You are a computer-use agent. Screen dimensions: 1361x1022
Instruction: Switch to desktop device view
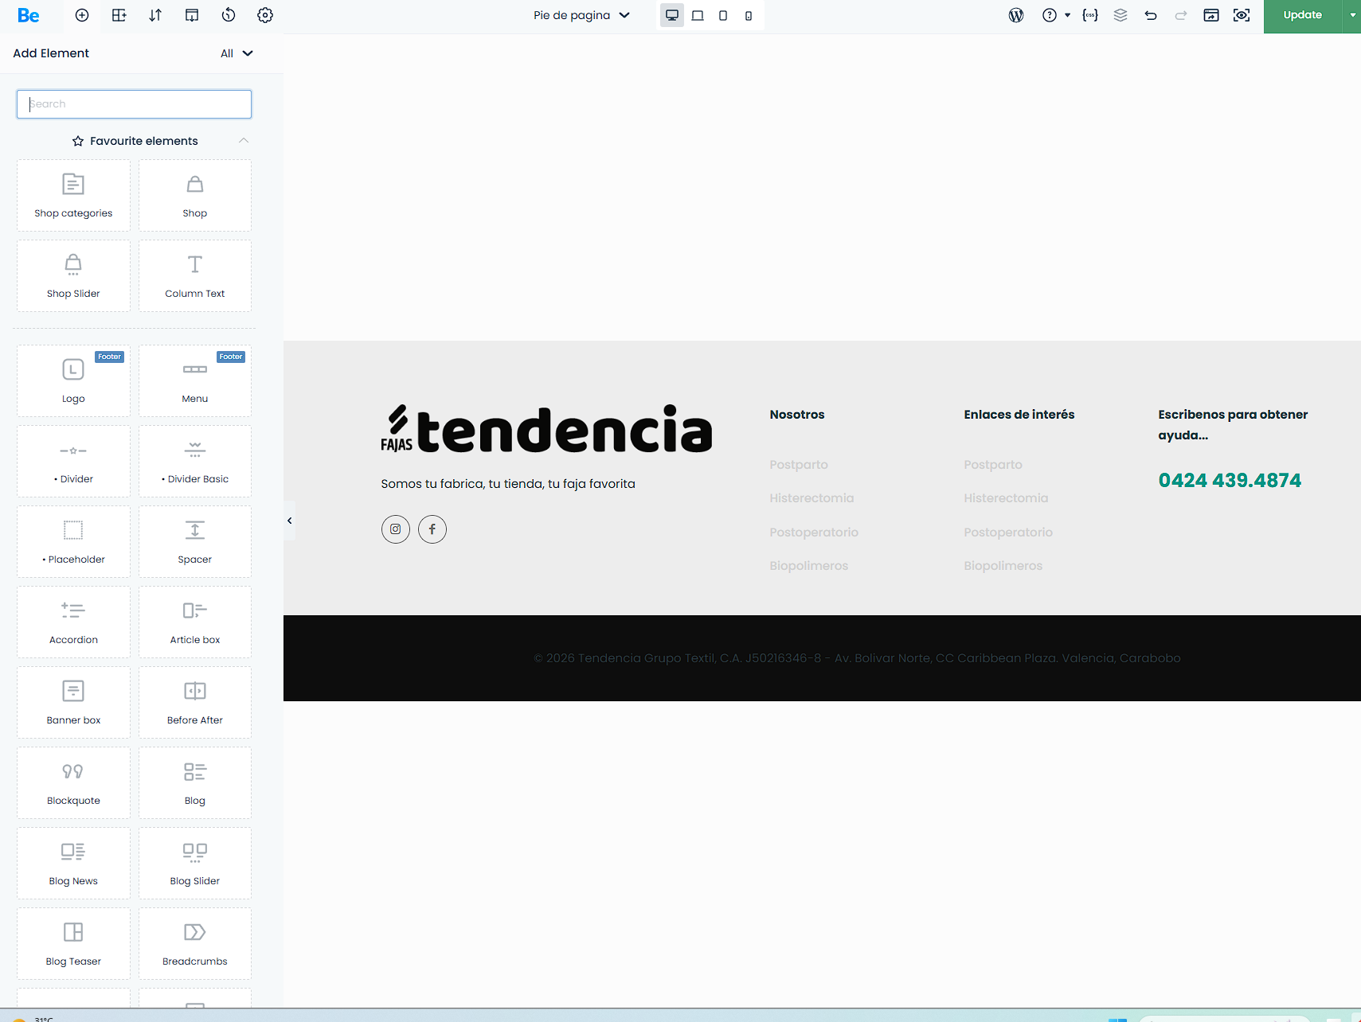(x=672, y=15)
